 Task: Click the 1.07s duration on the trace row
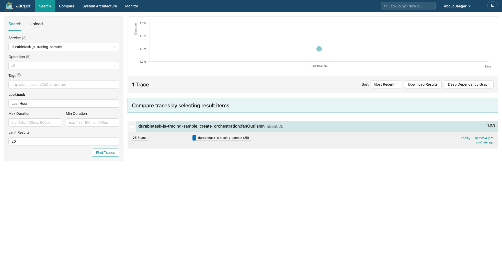click(x=491, y=125)
